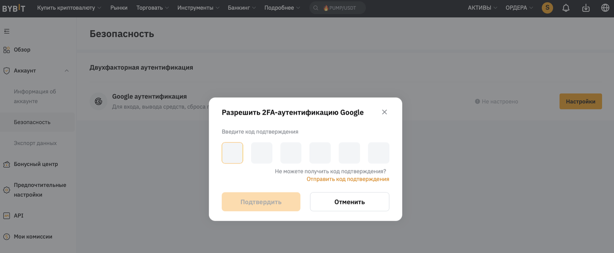Click the Двухфакторная аутентификация heading
This screenshot has height=253, width=614.
pos(141,67)
